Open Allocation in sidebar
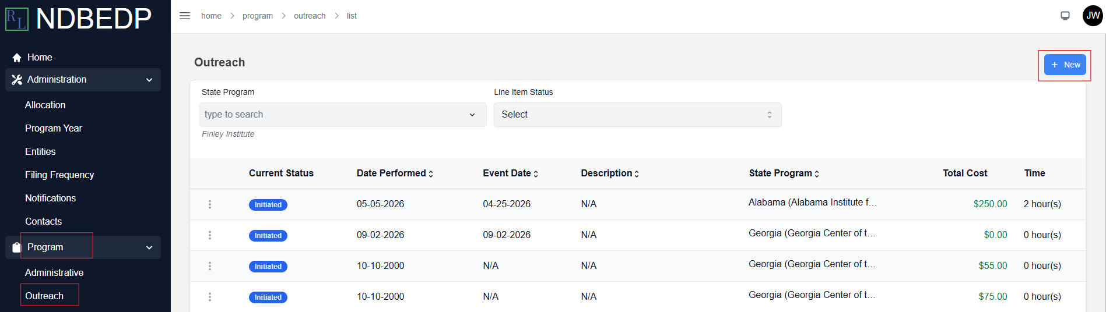 45,105
